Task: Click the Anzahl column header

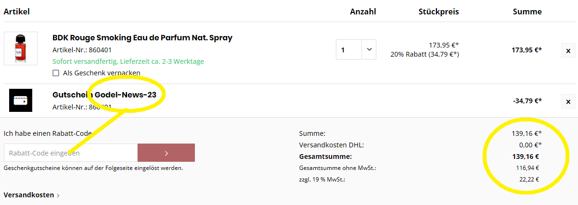Action: pyautogui.click(x=363, y=12)
